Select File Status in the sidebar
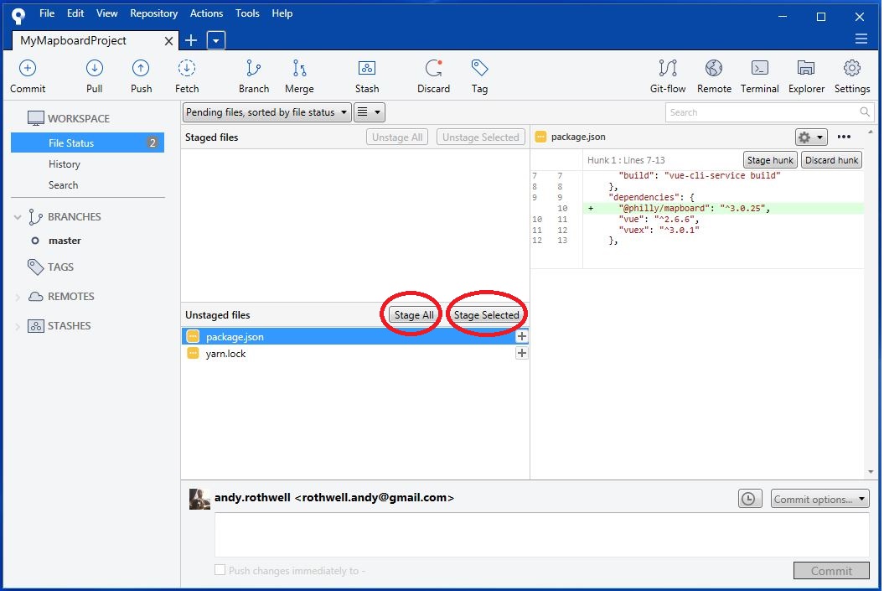The image size is (884, 591). (87, 143)
